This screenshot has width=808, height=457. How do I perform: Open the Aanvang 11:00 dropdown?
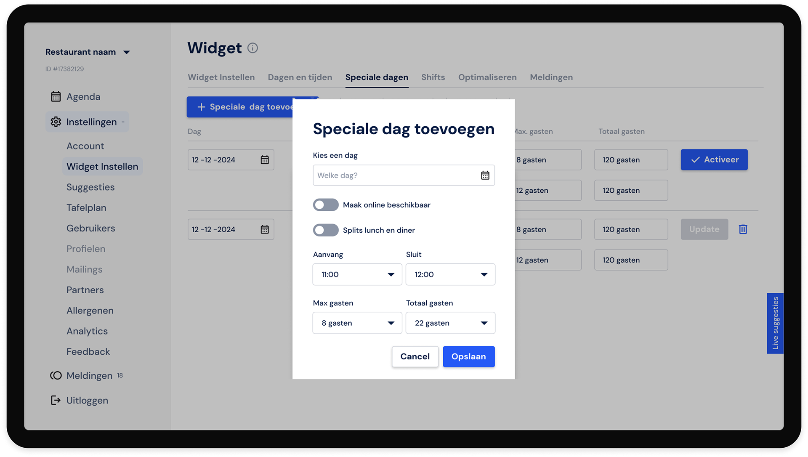[x=357, y=274]
